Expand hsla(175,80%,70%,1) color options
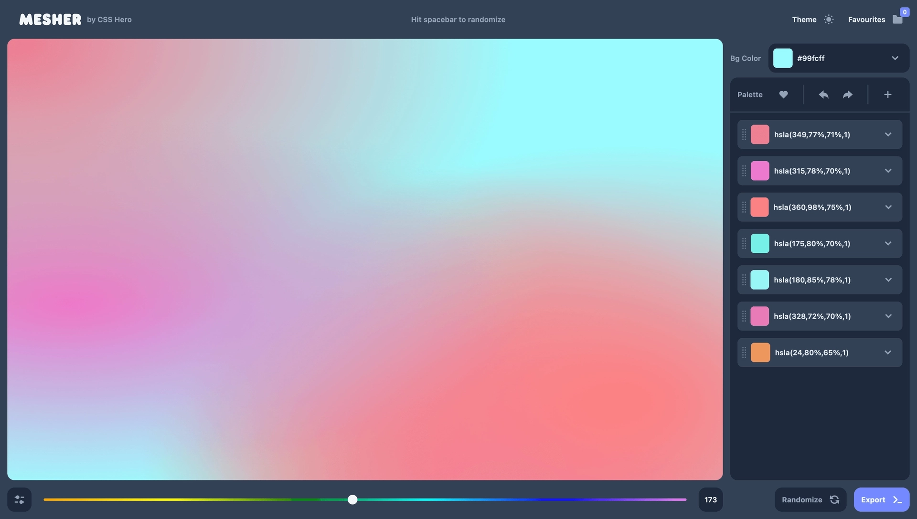The image size is (917, 519). point(888,243)
